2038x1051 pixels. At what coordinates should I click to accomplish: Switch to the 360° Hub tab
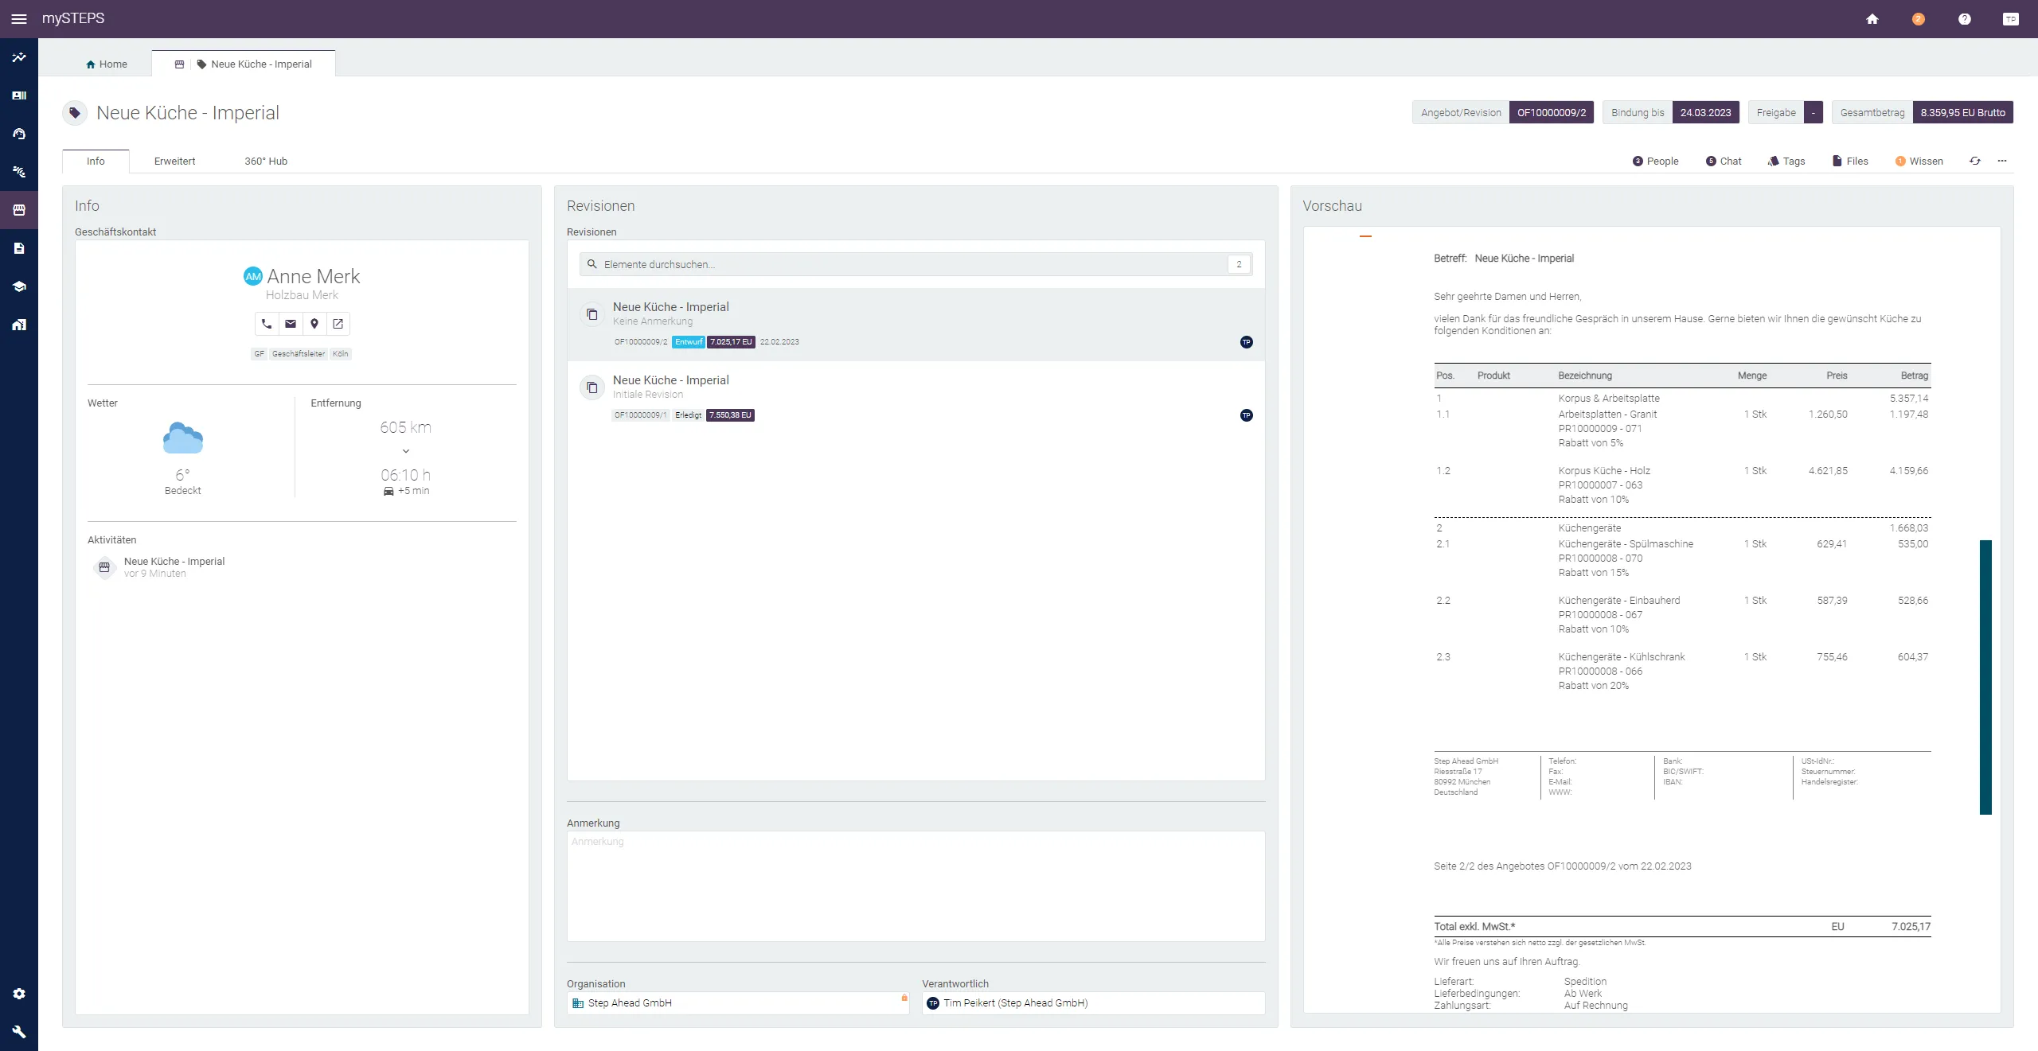point(266,161)
